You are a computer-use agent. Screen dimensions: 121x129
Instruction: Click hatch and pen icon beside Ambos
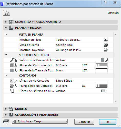(104, 60)
